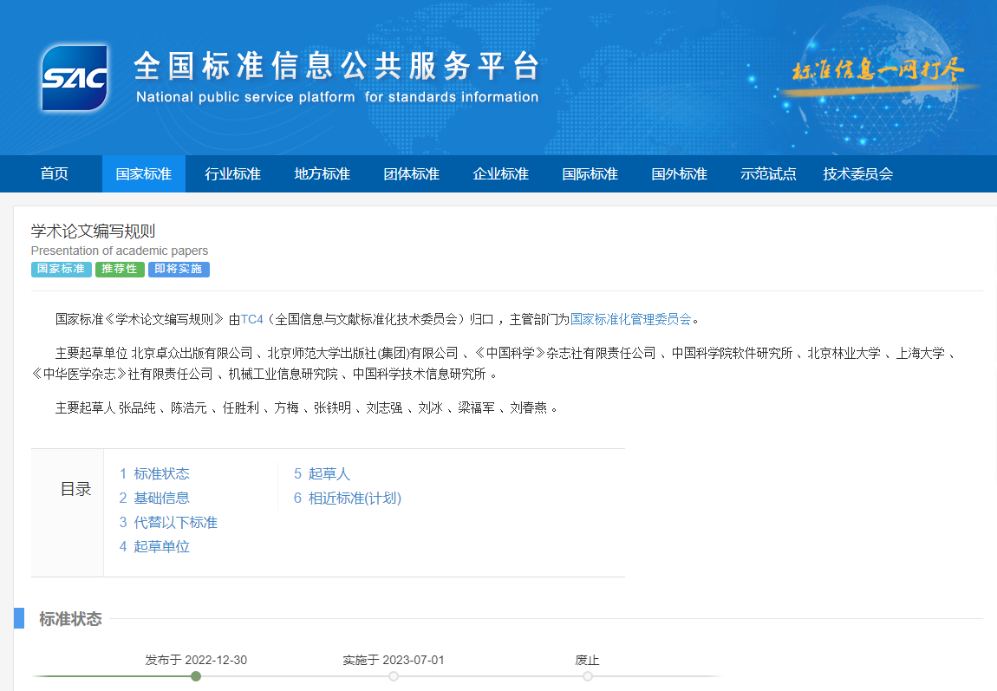Image resolution: width=997 pixels, height=691 pixels.
Task: Click the SAC logo icon
Action: coord(75,78)
